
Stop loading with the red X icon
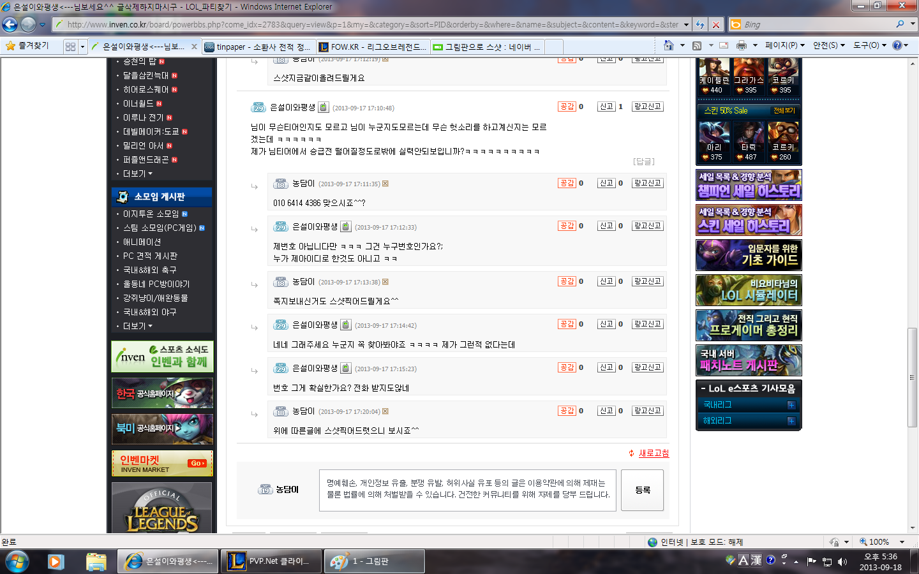click(716, 25)
